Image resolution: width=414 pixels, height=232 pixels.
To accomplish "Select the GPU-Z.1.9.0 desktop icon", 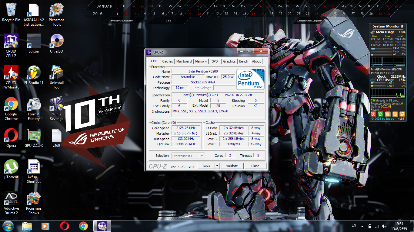I will 34,138.
